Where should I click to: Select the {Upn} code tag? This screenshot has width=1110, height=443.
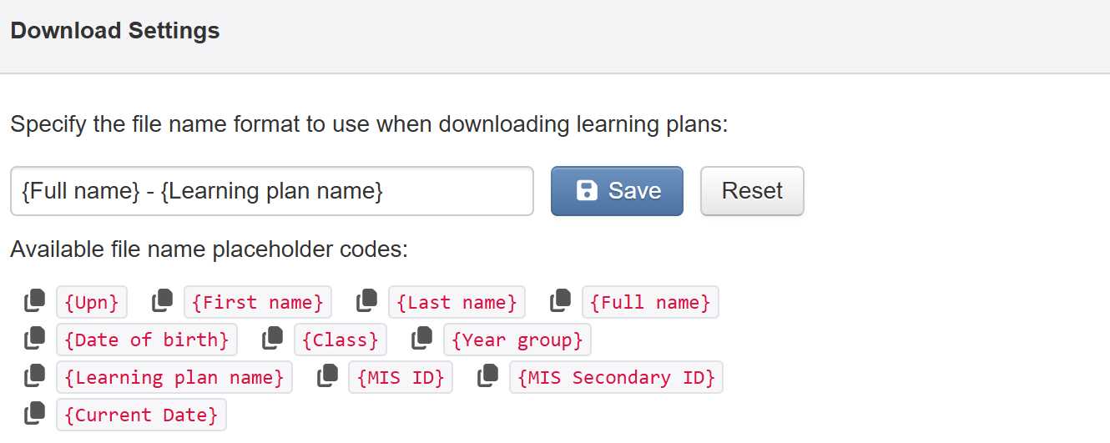[x=92, y=302]
